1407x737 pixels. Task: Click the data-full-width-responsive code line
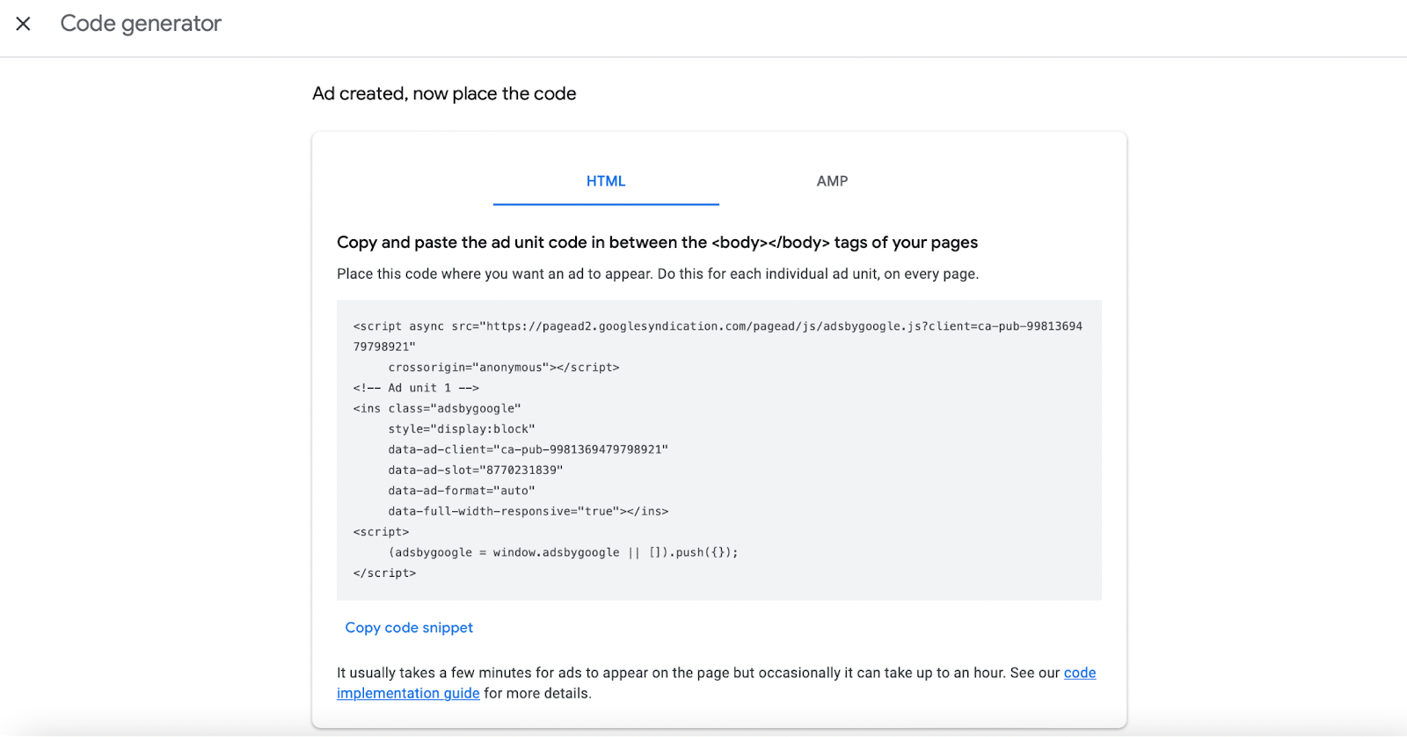[528, 511]
